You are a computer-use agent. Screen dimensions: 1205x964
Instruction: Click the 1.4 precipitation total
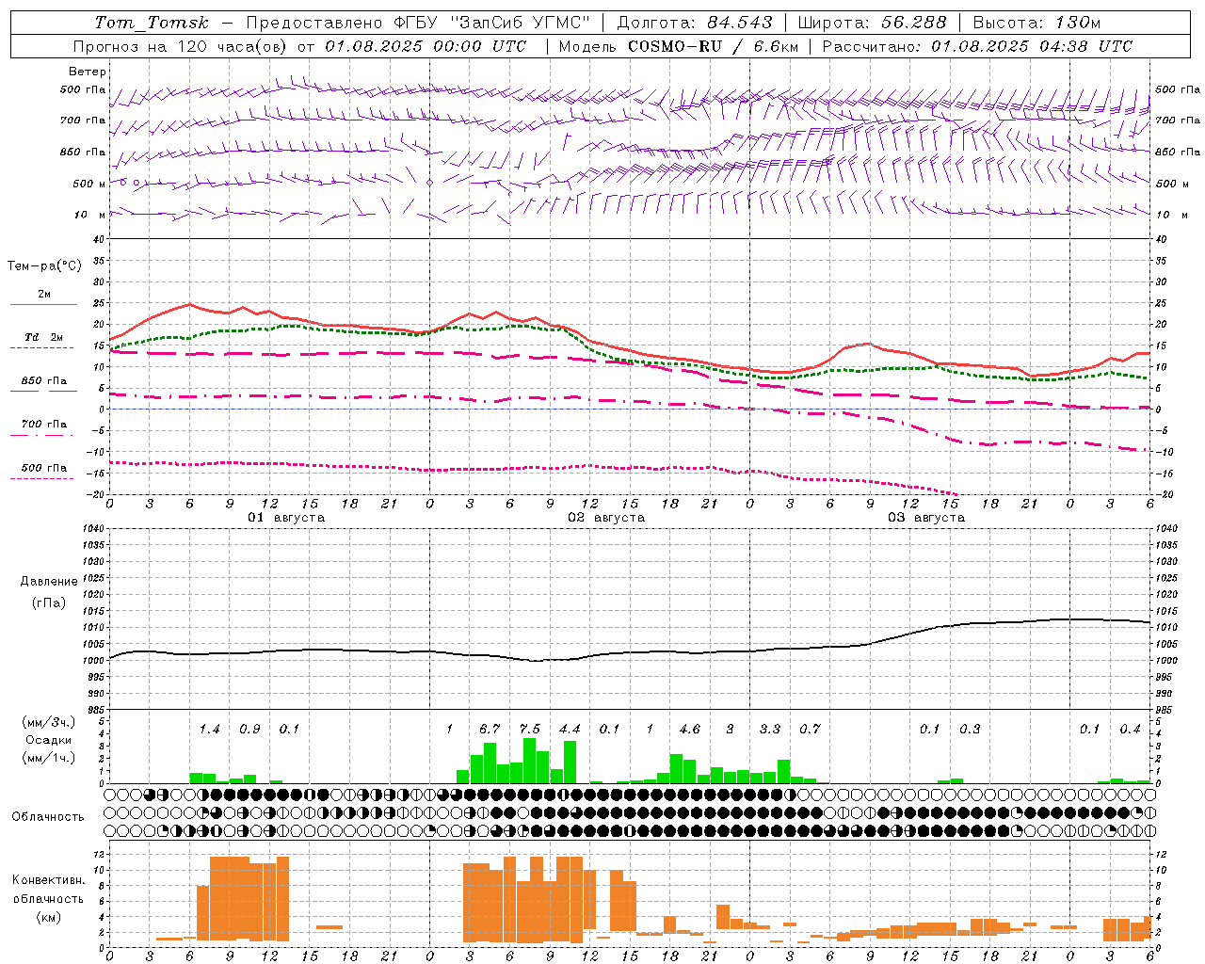(209, 729)
